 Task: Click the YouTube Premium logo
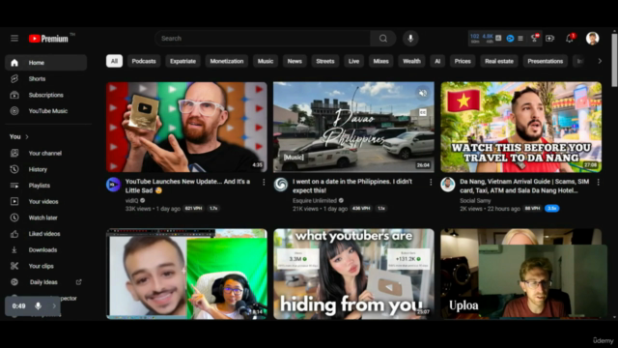pyautogui.click(x=48, y=39)
